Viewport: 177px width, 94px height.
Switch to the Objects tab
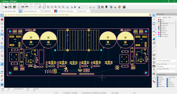point(165,17)
